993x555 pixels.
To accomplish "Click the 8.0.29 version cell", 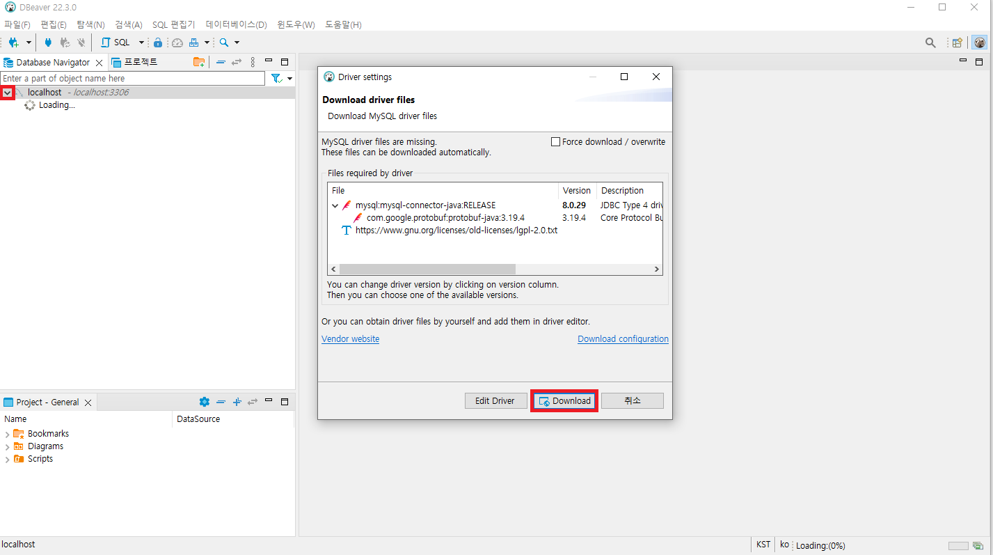I will pos(574,205).
